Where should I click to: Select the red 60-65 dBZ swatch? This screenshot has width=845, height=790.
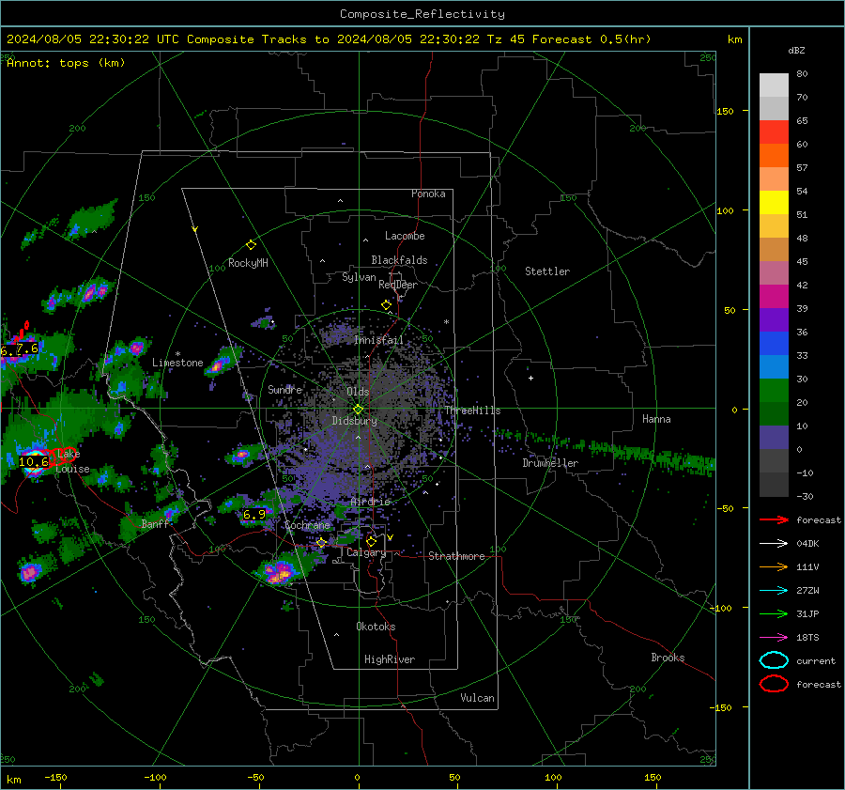(774, 132)
